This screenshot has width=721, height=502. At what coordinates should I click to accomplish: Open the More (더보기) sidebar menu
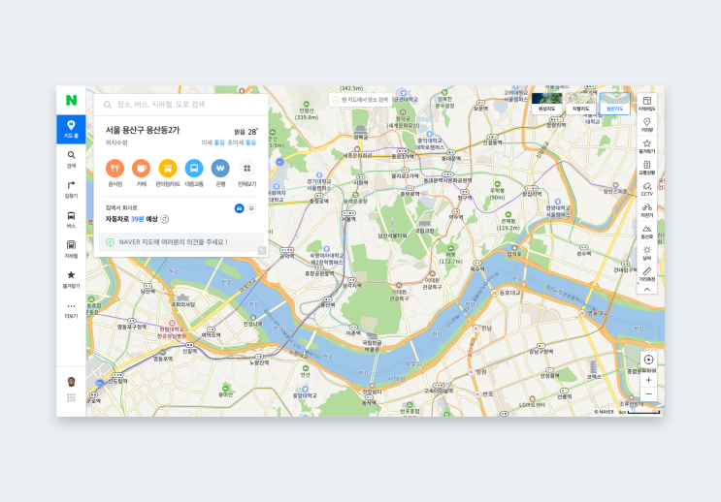point(71,310)
